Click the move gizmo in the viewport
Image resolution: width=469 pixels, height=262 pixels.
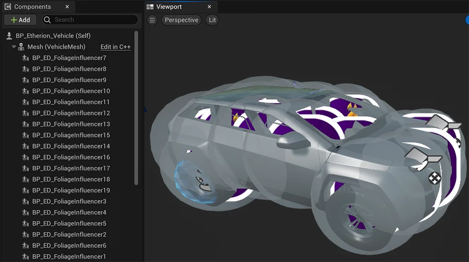click(434, 178)
